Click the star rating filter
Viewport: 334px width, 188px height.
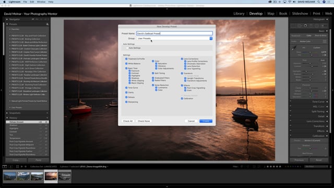pyautogui.click(x=274, y=167)
